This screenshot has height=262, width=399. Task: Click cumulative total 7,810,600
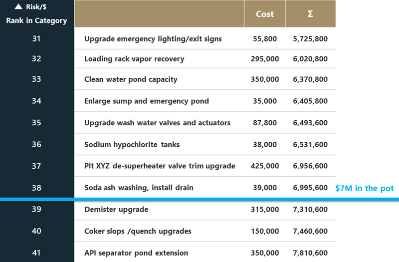(x=310, y=253)
